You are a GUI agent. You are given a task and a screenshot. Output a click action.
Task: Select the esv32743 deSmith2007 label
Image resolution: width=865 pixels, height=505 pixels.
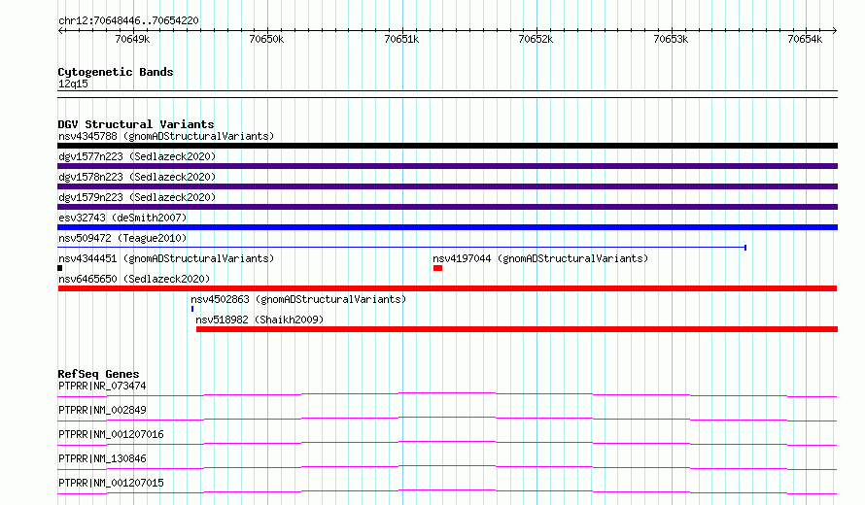pyautogui.click(x=122, y=218)
